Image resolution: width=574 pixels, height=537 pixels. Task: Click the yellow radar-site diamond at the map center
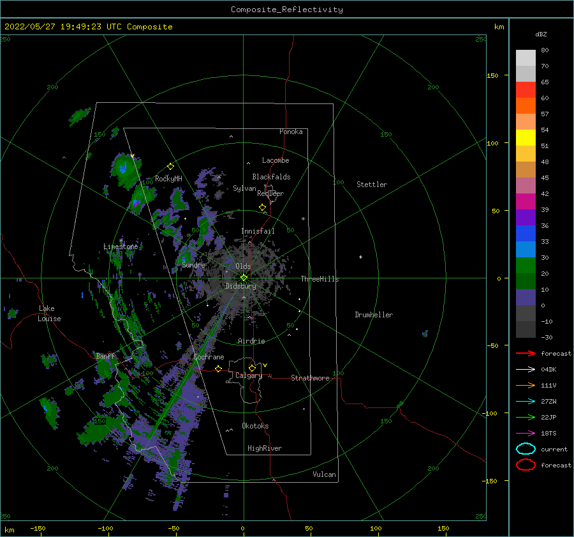[244, 278]
